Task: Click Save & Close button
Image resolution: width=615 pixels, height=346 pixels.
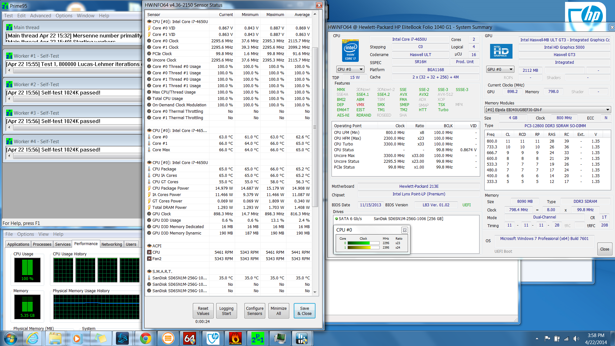Action: (305, 311)
